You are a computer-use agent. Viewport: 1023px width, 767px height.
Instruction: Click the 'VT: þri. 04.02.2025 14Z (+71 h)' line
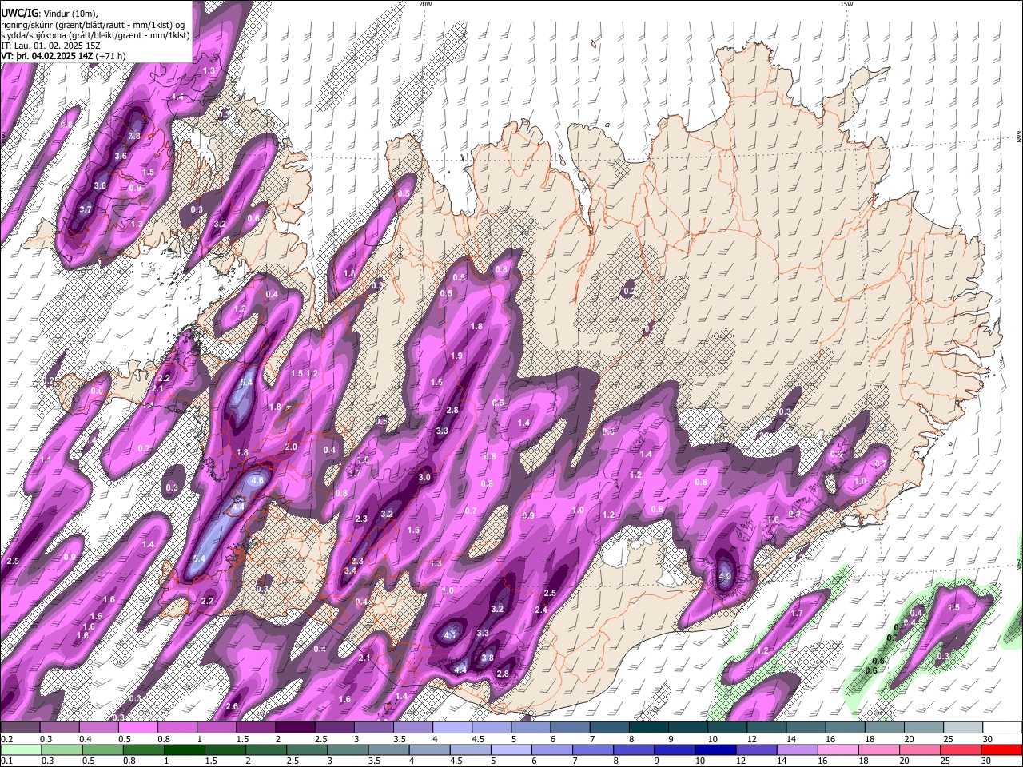65,57
